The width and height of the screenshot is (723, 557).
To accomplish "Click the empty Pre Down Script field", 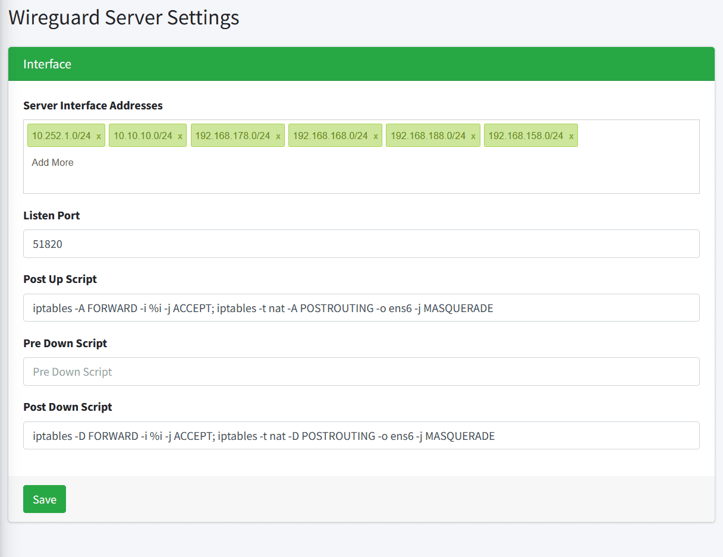I will tap(361, 372).
